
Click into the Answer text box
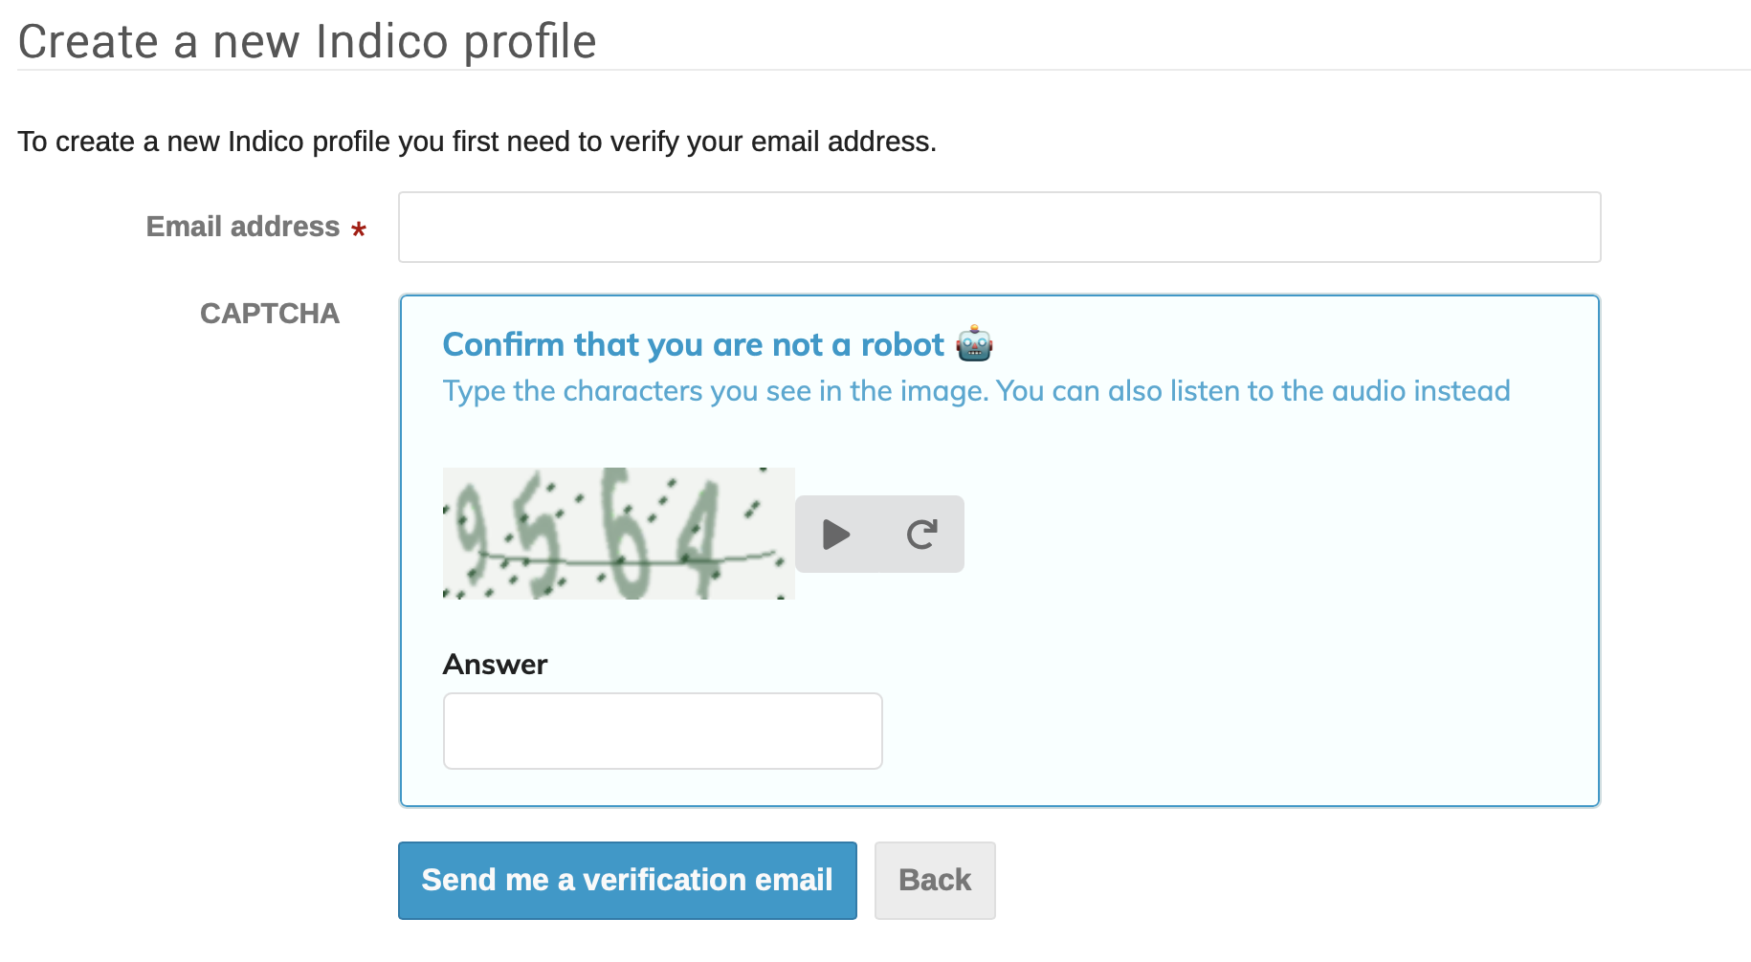pyautogui.click(x=662, y=731)
